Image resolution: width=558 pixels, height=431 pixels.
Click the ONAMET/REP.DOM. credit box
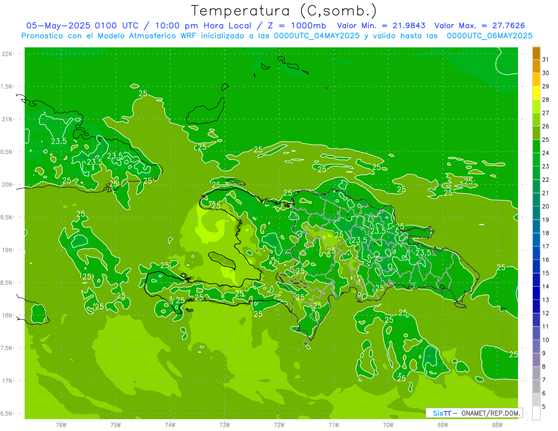coord(474,413)
